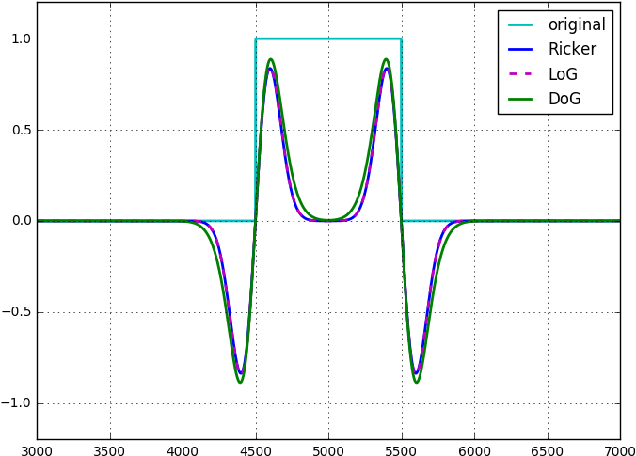Click the y-axis tick label −0.5
Viewport: 636px width, 456px height.
point(17,312)
